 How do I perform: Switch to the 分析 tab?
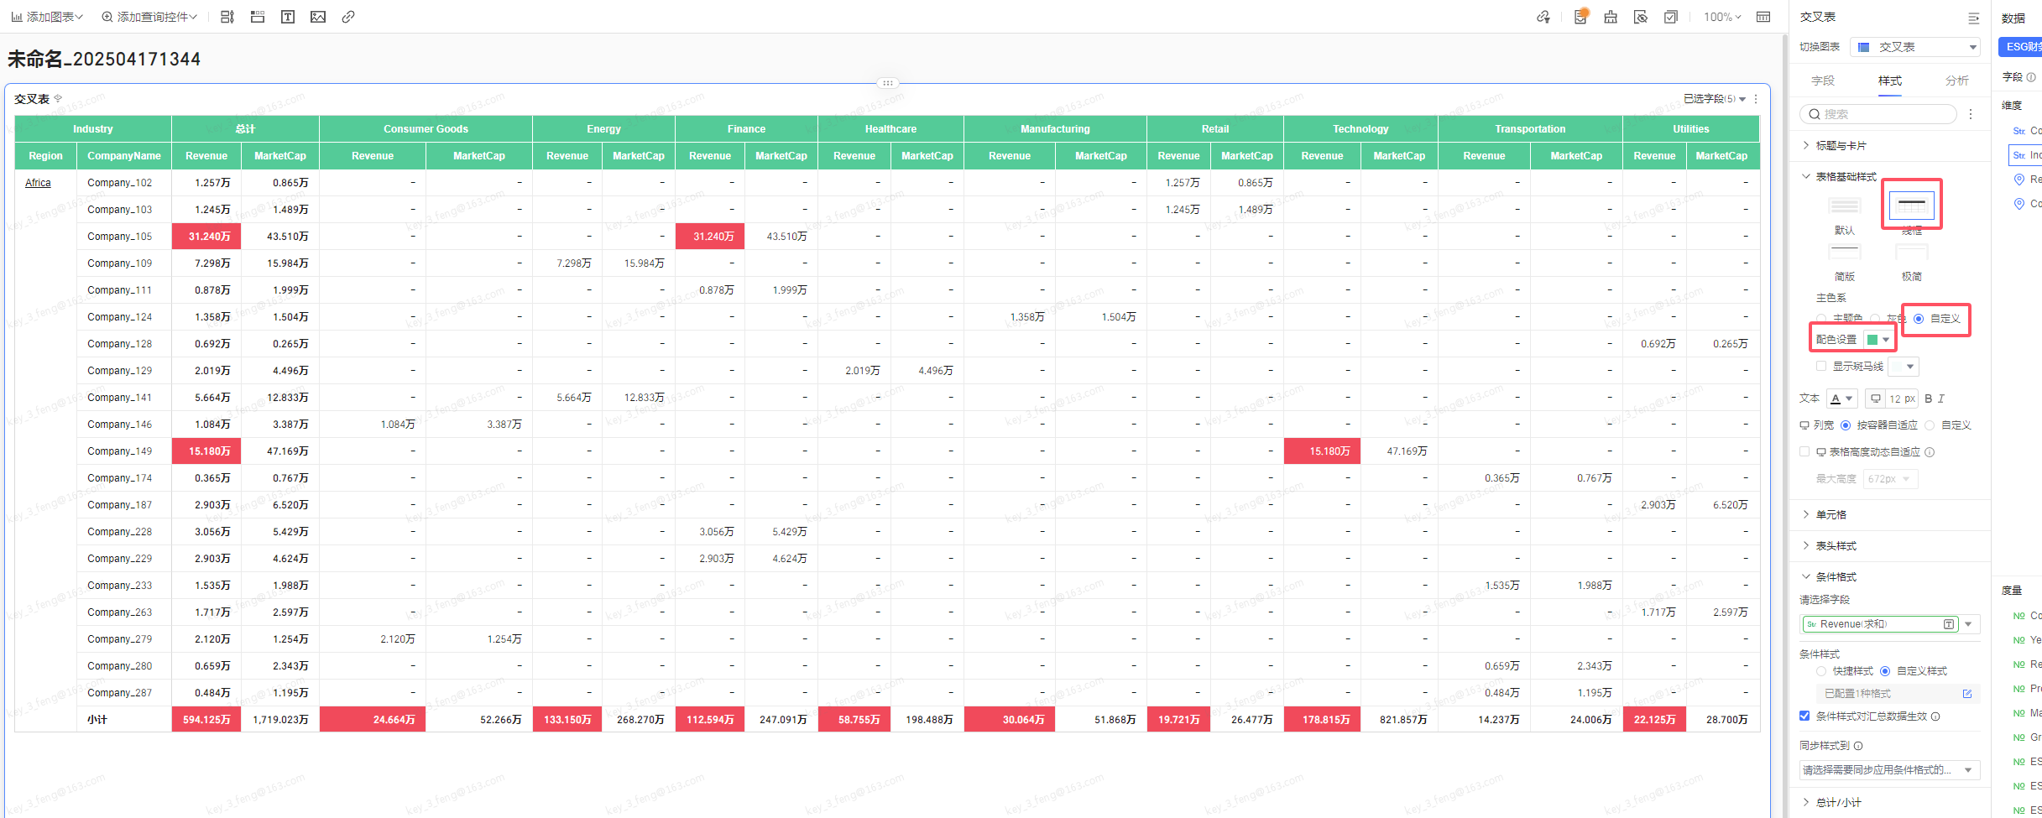click(1957, 81)
